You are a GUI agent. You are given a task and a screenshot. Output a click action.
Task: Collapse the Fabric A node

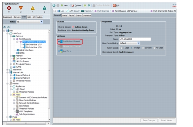(11, 36)
